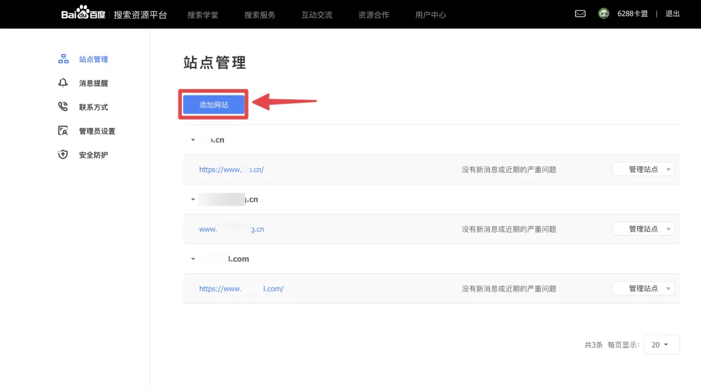Open the mail envelope icon
Image resolution: width=701 pixels, height=387 pixels.
point(580,14)
